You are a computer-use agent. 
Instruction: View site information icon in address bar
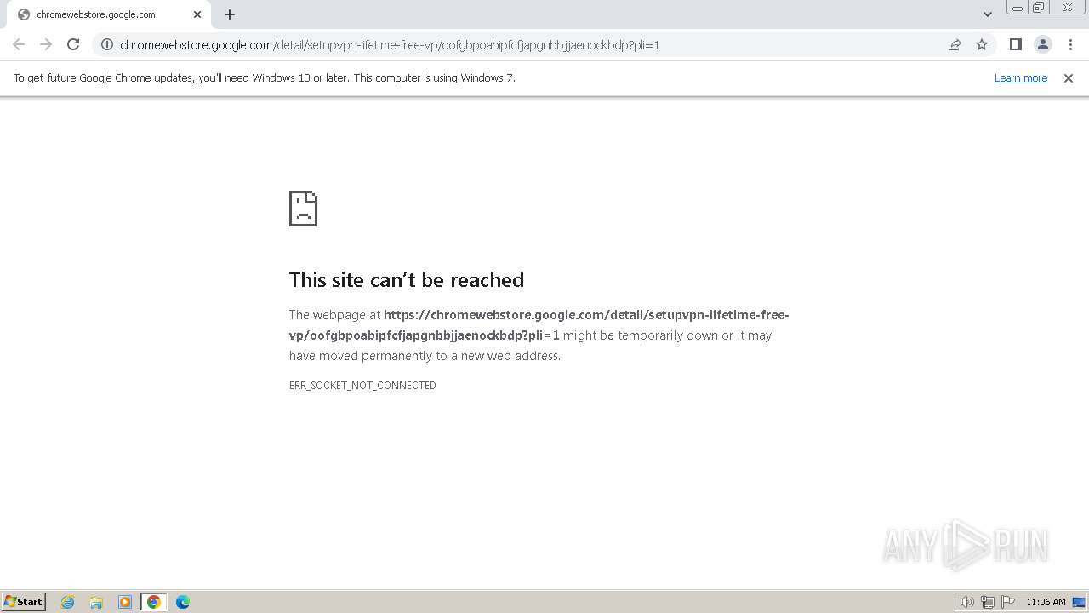[x=107, y=44]
